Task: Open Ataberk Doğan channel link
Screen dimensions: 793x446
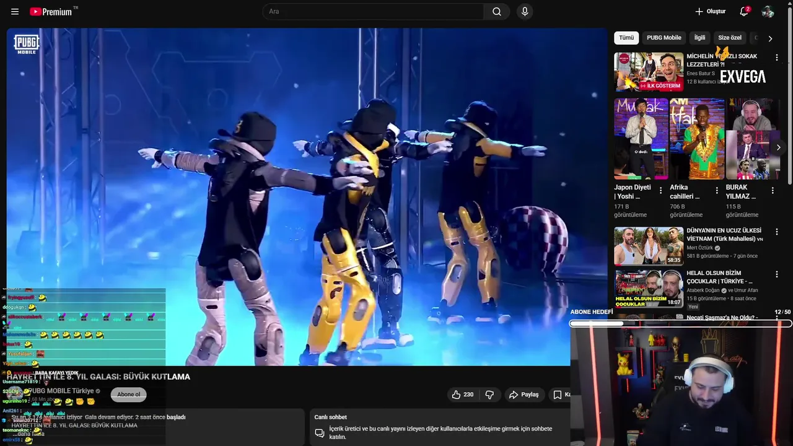Action: tap(703, 290)
